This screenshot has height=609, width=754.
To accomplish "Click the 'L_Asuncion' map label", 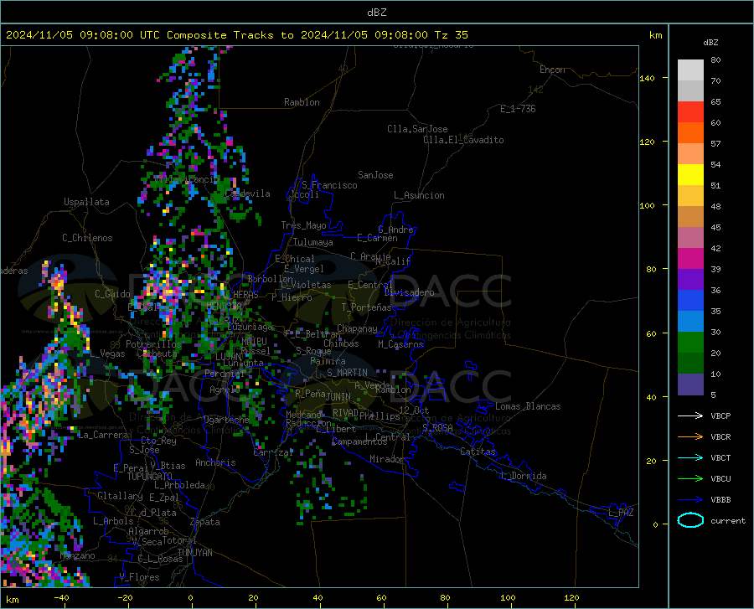I will (x=419, y=195).
